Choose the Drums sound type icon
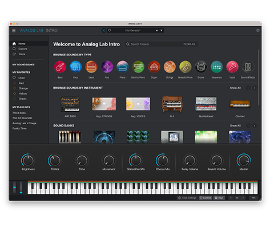 pyautogui.click(x=201, y=67)
